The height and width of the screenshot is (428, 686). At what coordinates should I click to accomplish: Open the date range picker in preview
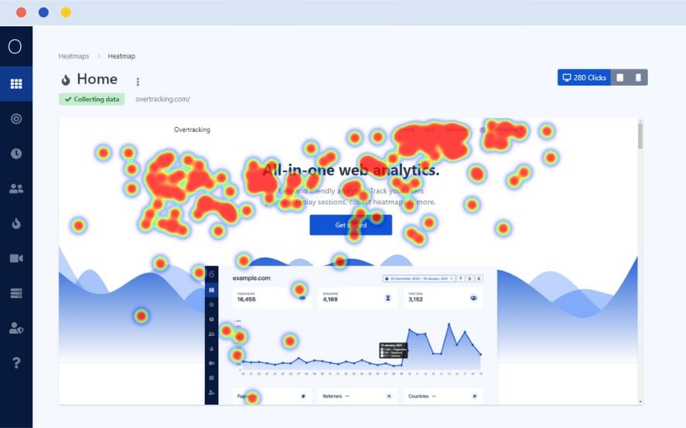[x=418, y=278]
